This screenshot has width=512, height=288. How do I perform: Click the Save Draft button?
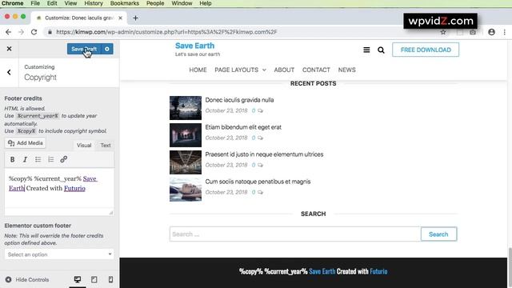coord(84,49)
